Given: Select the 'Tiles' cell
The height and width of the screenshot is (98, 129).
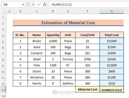Looking at the screenshot, I should [x=37, y=65].
